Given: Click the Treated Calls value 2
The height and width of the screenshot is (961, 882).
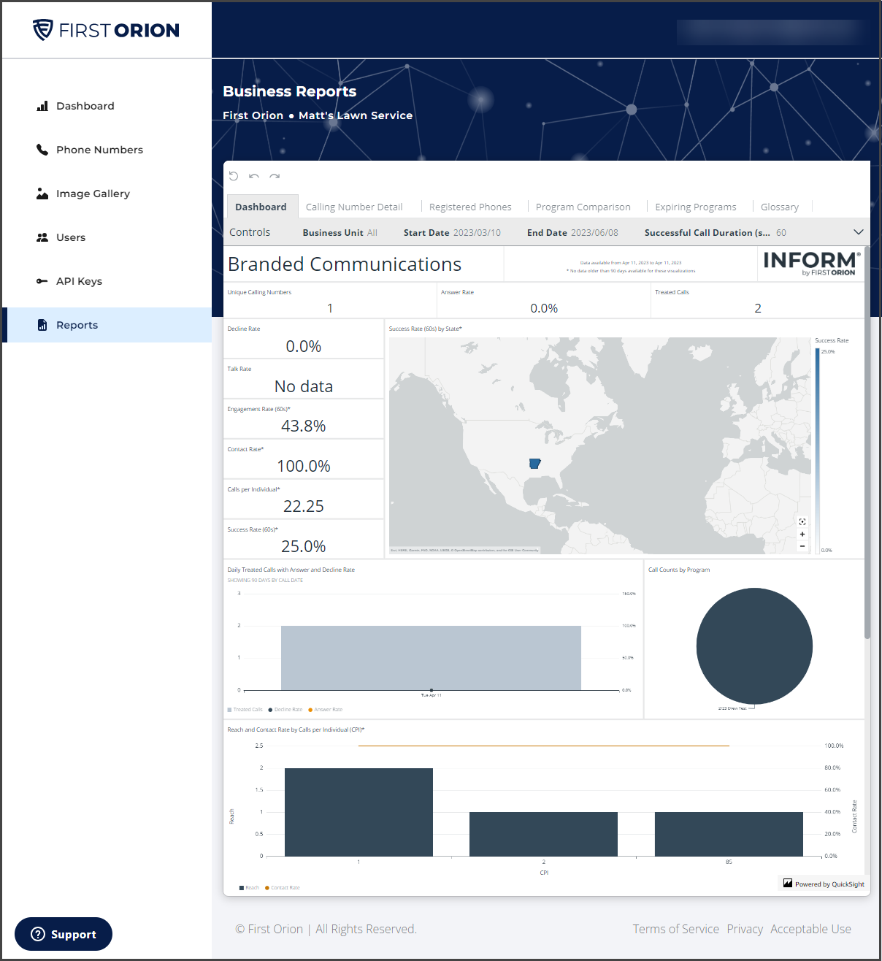Looking at the screenshot, I should pyautogui.click(x=758, y=308).
